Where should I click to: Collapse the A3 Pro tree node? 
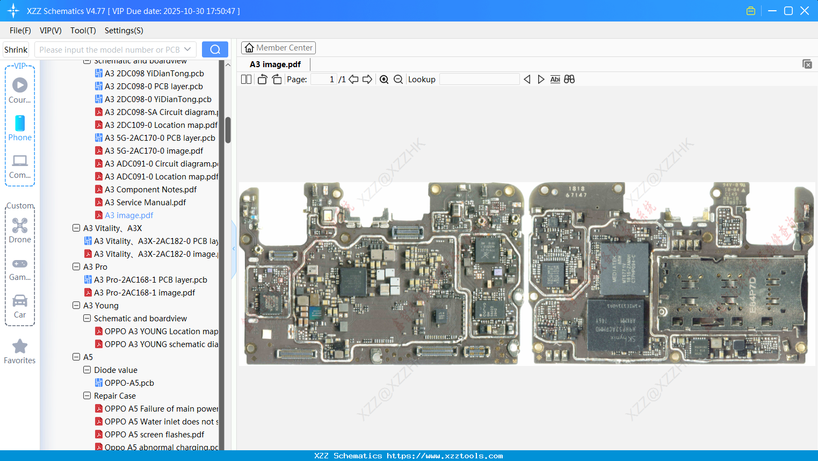click(76, 266)
